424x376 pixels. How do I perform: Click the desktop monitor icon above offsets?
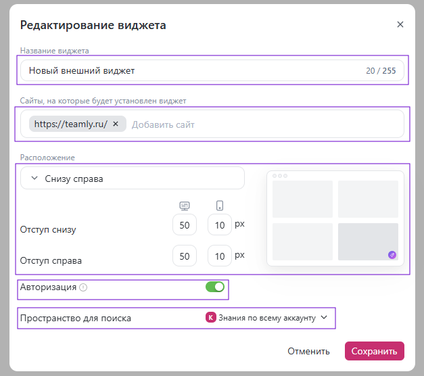tap(184, 206)
